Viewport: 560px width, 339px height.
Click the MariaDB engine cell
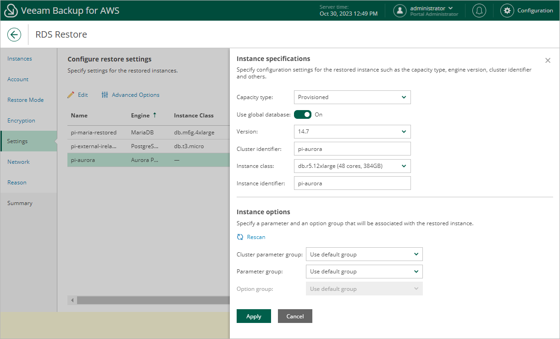click(x=142, y=132)
